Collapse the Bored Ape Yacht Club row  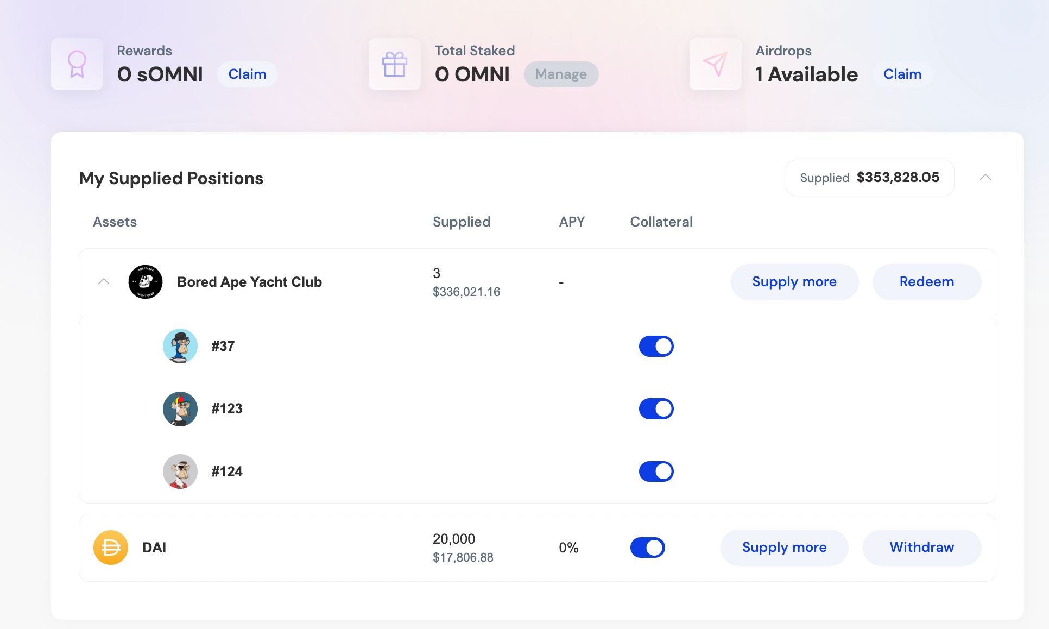click(104, 281)
